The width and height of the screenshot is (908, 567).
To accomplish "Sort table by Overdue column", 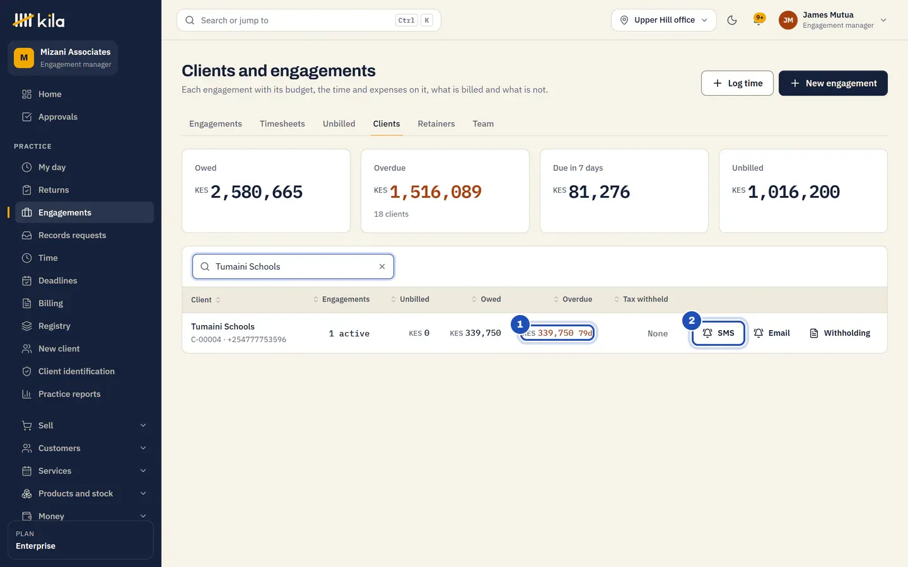I will click(x=573, y=299).
